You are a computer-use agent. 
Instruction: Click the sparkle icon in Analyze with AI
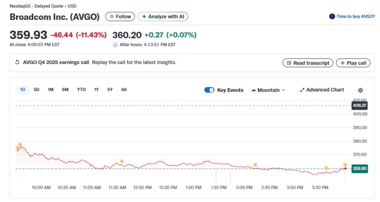[144, 17]
